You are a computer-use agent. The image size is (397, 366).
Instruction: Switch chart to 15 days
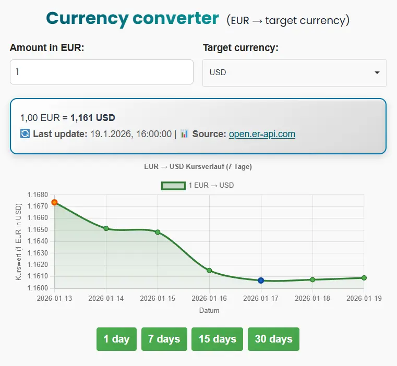[218, 339]
